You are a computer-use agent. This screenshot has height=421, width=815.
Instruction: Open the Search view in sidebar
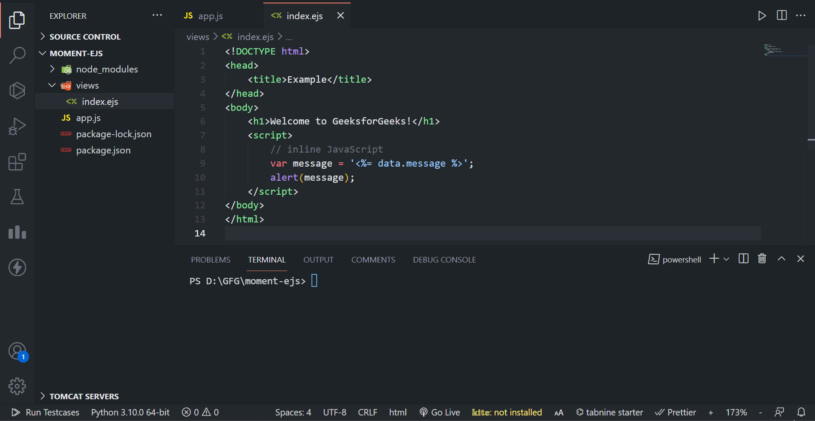point(17,55)
